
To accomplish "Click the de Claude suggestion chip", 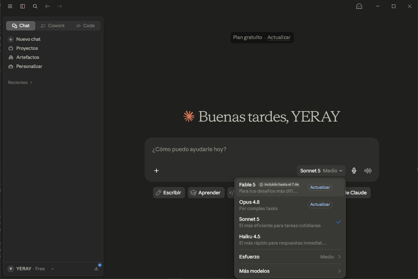I will [x=357, y=193].
